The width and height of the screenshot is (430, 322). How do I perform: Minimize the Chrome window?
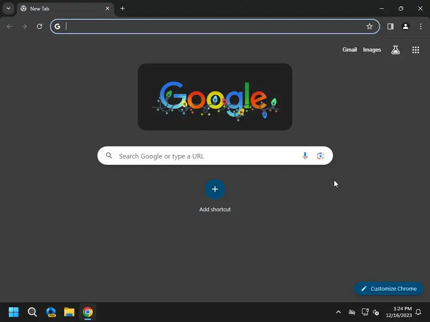(381, 8)
